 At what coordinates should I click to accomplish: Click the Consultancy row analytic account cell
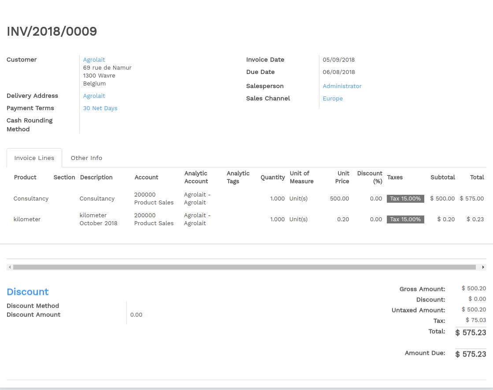coord(197,199)
